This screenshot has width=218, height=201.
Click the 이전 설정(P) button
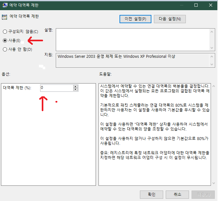pyautogui.click(x=135, y=19)
